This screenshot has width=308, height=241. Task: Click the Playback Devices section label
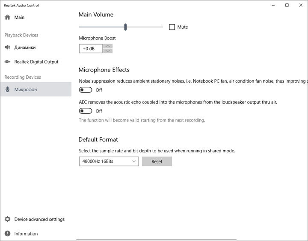point(21,35)
